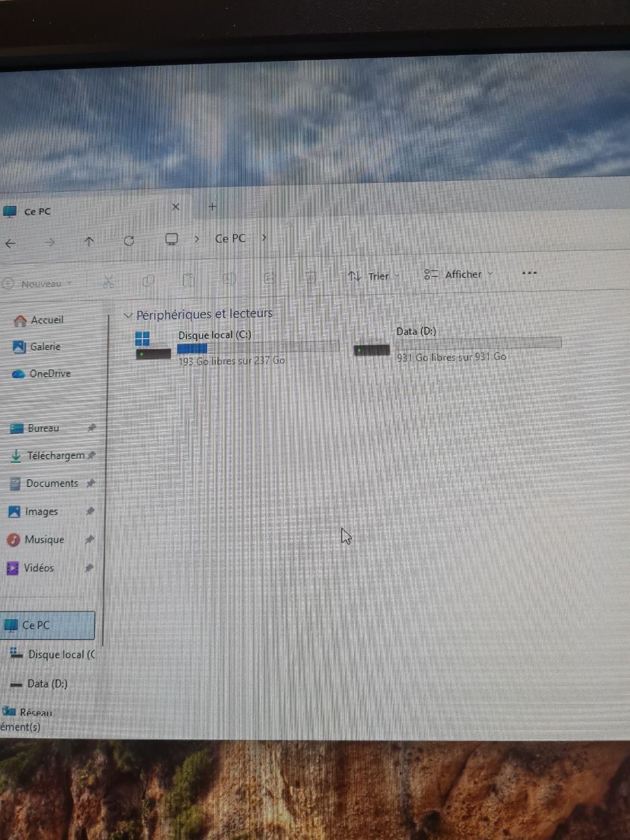Image resolution: width=630 pixels, height=840 pixels.
Task: Collapse Périphériques et lecteurs section
Action: pyautogui.click(x=127, y=315)
